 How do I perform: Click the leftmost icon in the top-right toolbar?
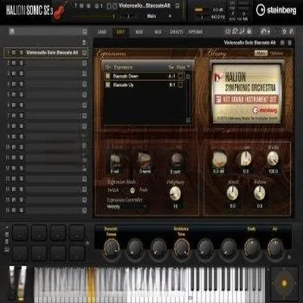pyautogui.click(x=228, y=31)
